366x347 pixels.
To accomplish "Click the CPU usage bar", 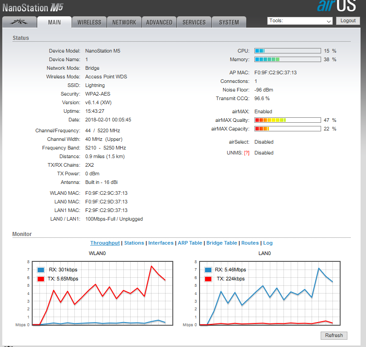I will (x=288, y=51).
